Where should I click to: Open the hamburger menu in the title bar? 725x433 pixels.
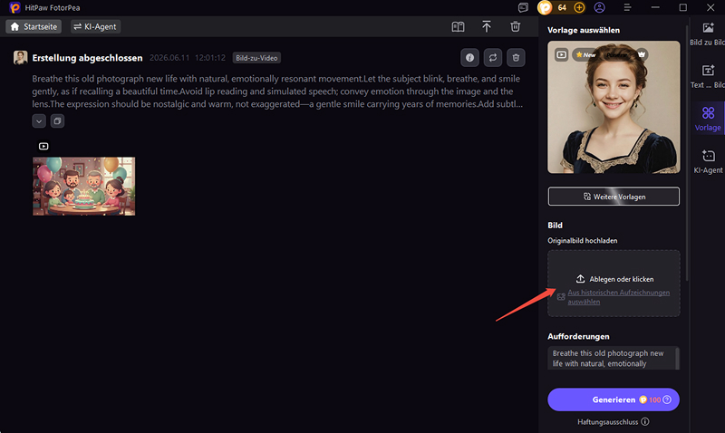pos(627,7)
